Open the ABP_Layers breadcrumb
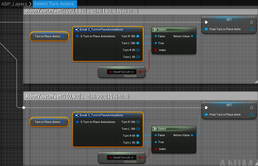This screenshot has width=258, height=166. [14, 4]
